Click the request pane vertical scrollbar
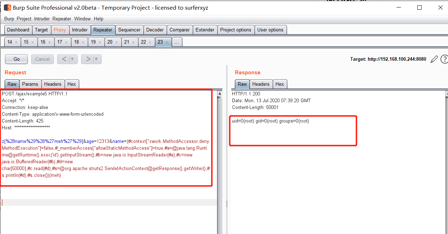The width and height of the screenshot is (448, 234). pyautogui.click(x=220, y=162)
